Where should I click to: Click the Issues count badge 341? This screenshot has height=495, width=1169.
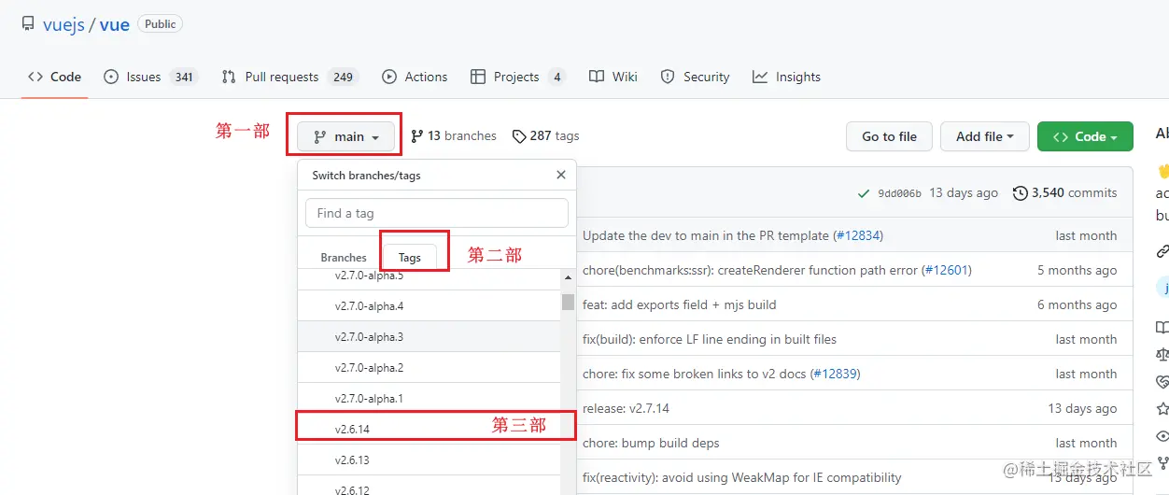click(x=184, y=77)
